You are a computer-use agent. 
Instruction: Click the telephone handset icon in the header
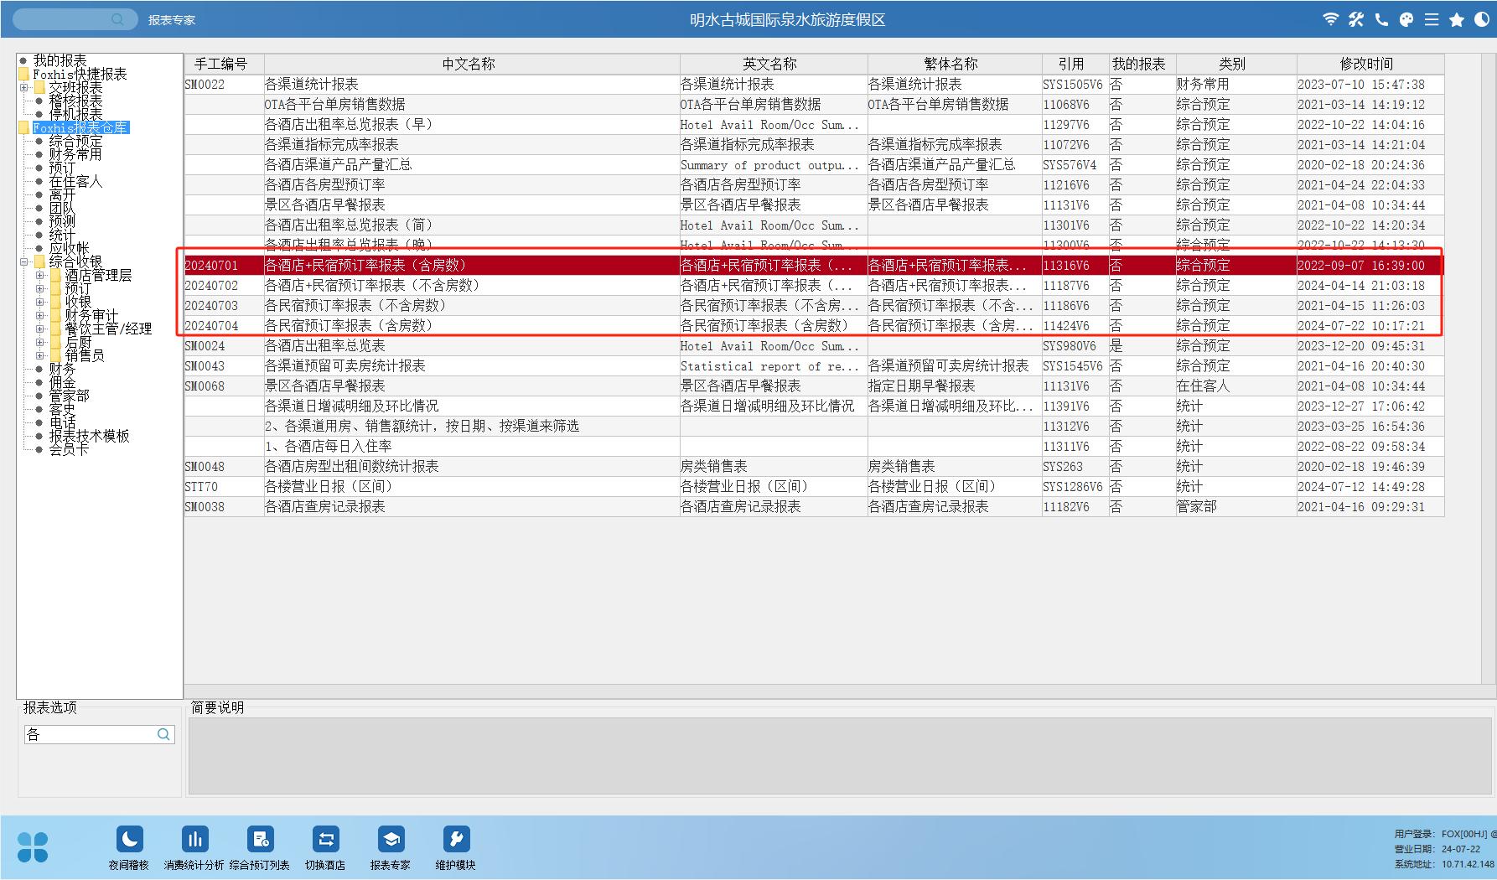[x=1381, y=19]
